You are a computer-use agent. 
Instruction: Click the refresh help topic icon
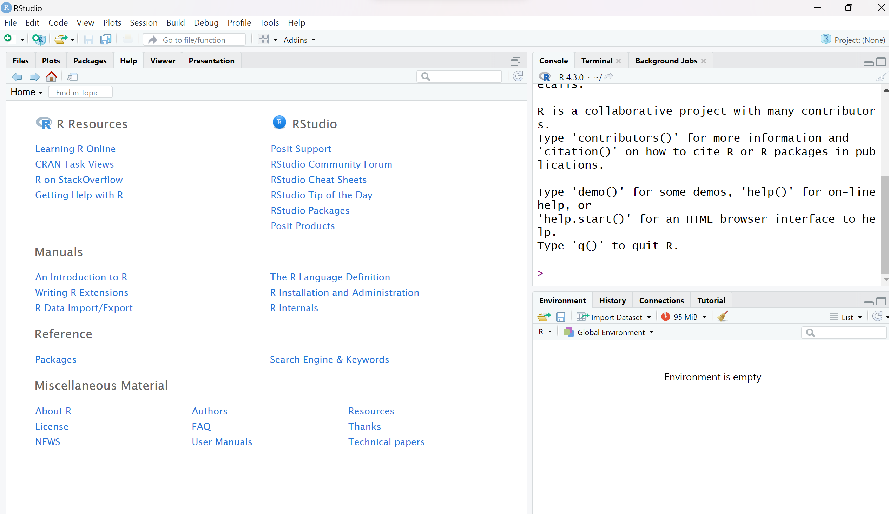pyautogui.click(x=518, y=76)
